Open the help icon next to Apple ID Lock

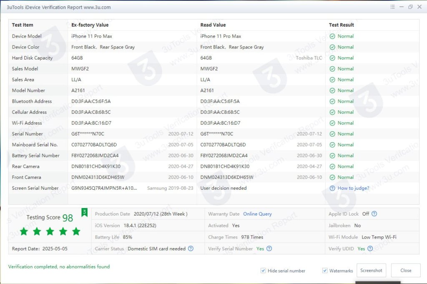374,214
